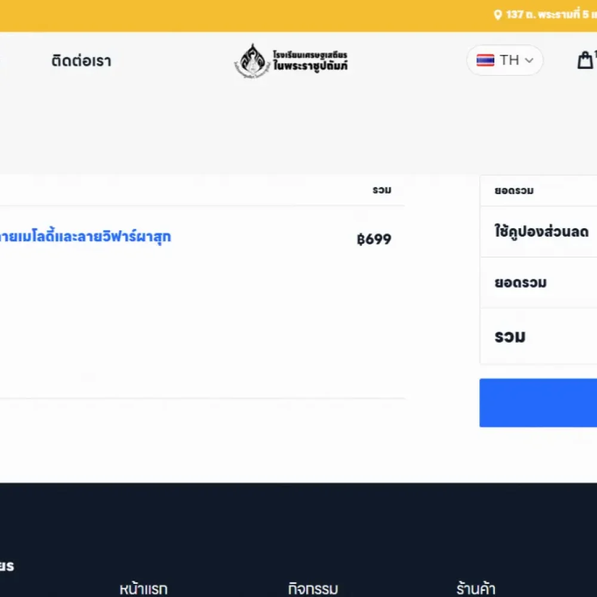Click the Thai flag icon
The image size is (597, 597).
[485, 60]
